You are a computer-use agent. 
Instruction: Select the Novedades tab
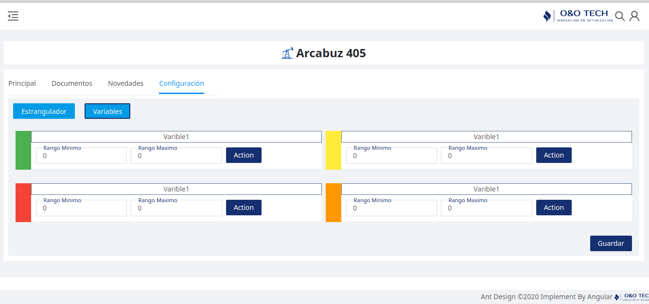126,83
